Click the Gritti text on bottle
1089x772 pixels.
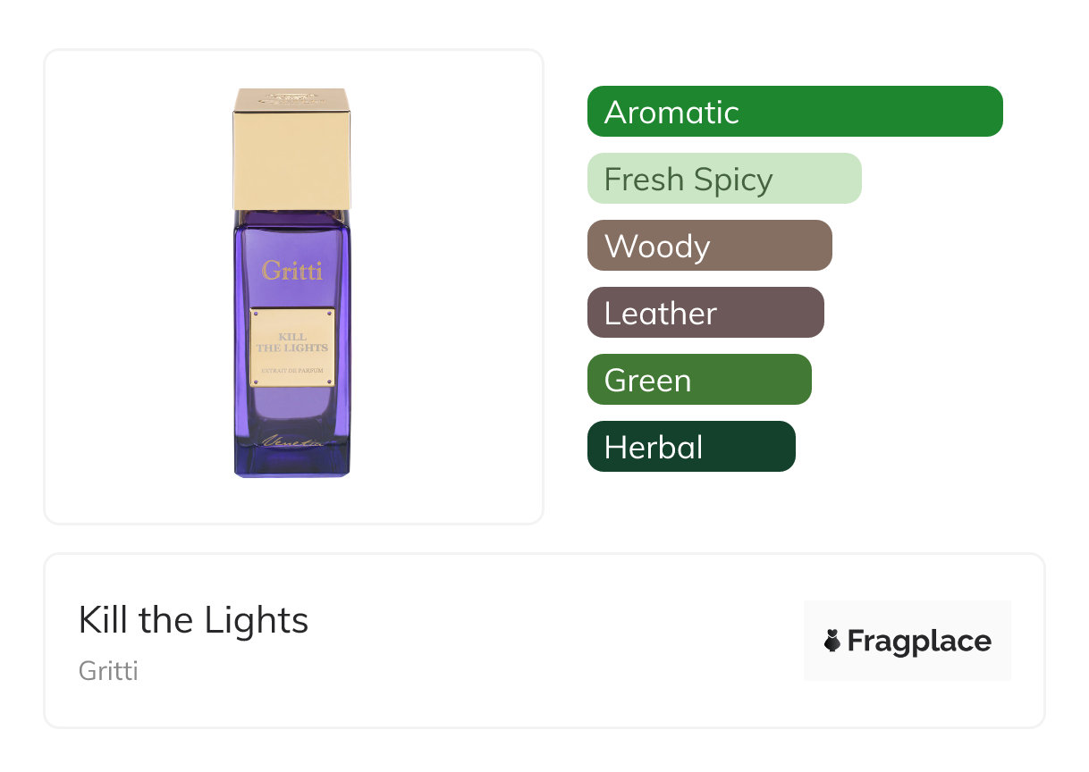292,270
